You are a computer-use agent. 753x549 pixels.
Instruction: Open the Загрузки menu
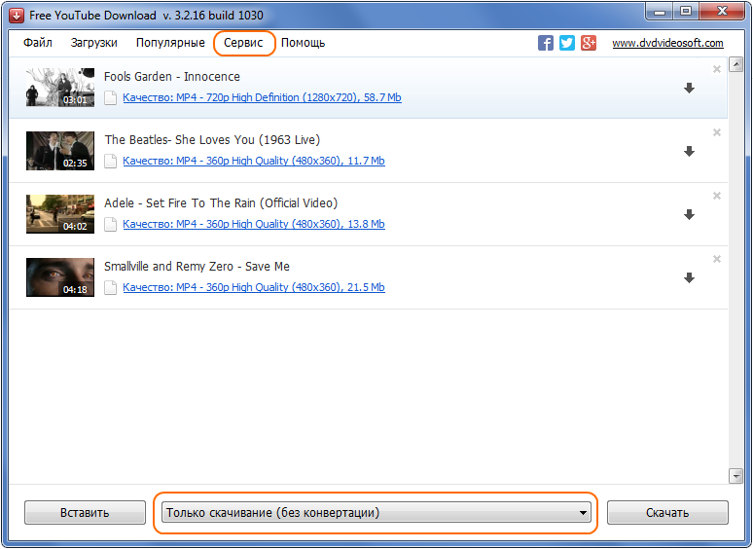[94, 43]
